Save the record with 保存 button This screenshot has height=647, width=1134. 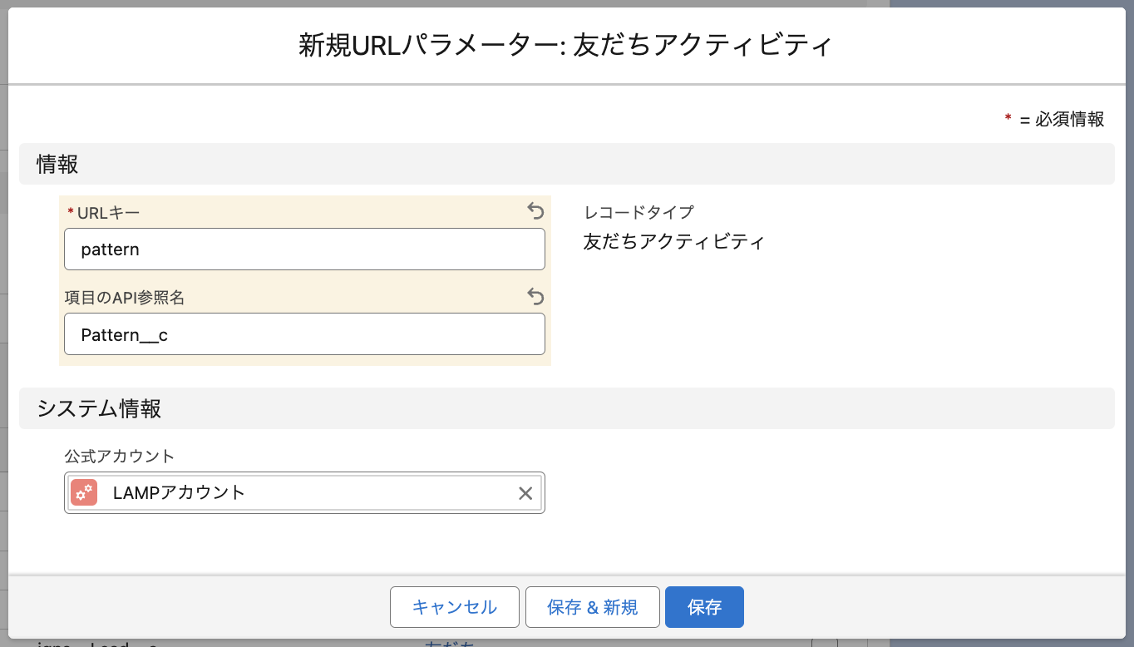coord(704,607)
